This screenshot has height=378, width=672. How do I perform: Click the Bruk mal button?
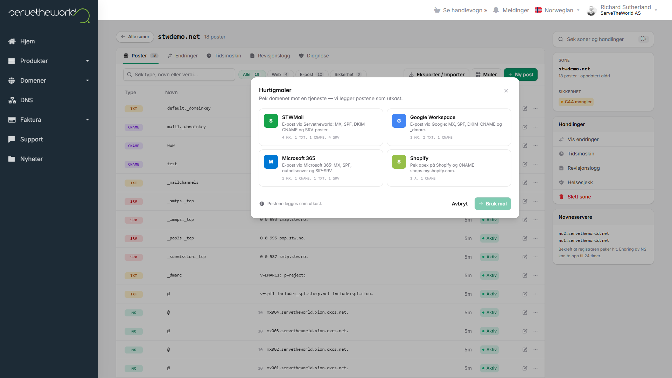coord(492,204)
